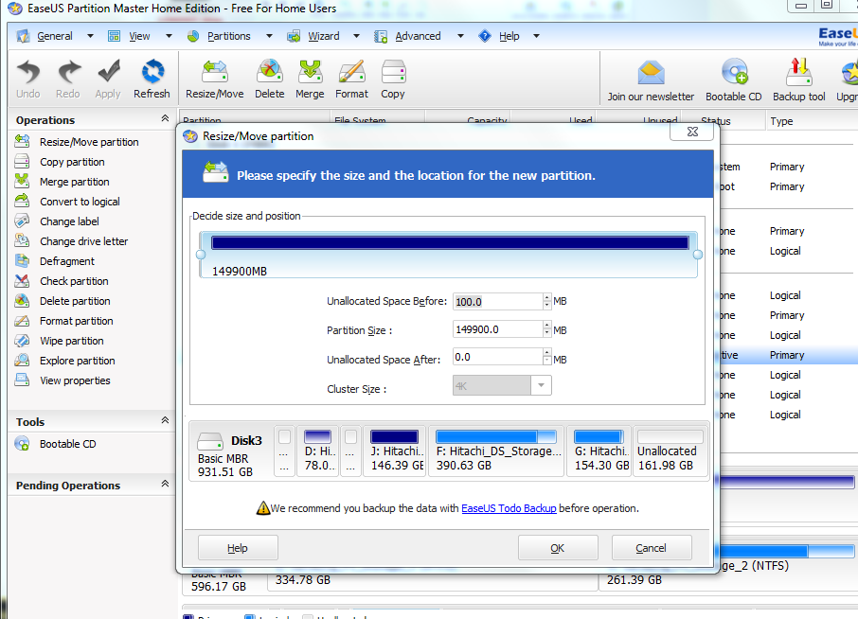
Task: Adjust the Unallocated Space Before spinner
Action: coord(546,301)
